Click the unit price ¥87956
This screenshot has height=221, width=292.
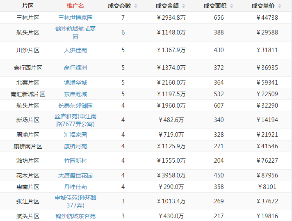[x=267, y=175]
